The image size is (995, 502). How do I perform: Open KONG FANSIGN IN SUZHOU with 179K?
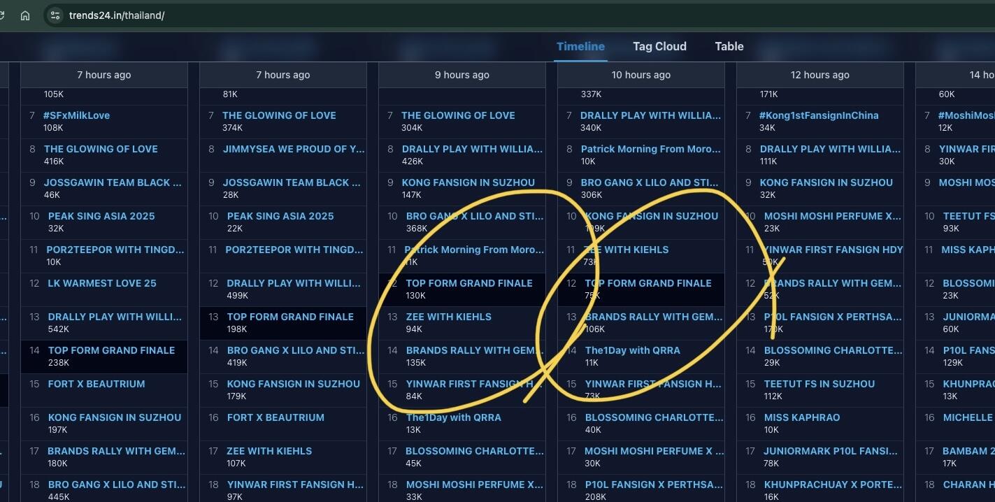click(x=294, y=384)
